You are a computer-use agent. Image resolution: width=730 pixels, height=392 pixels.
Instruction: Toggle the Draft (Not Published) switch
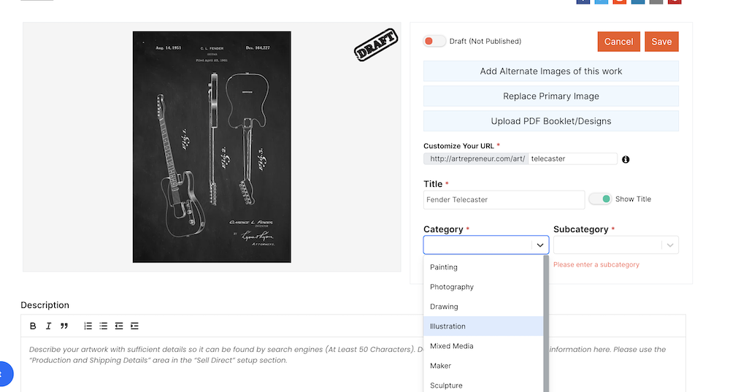pos(434,41)
